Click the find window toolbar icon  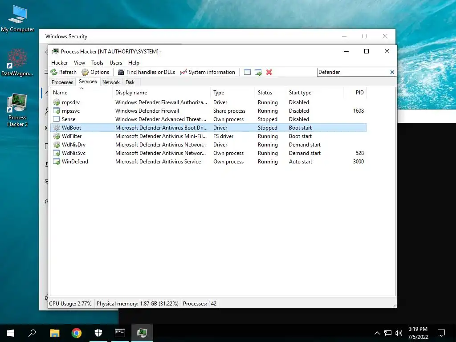(247, 72)
